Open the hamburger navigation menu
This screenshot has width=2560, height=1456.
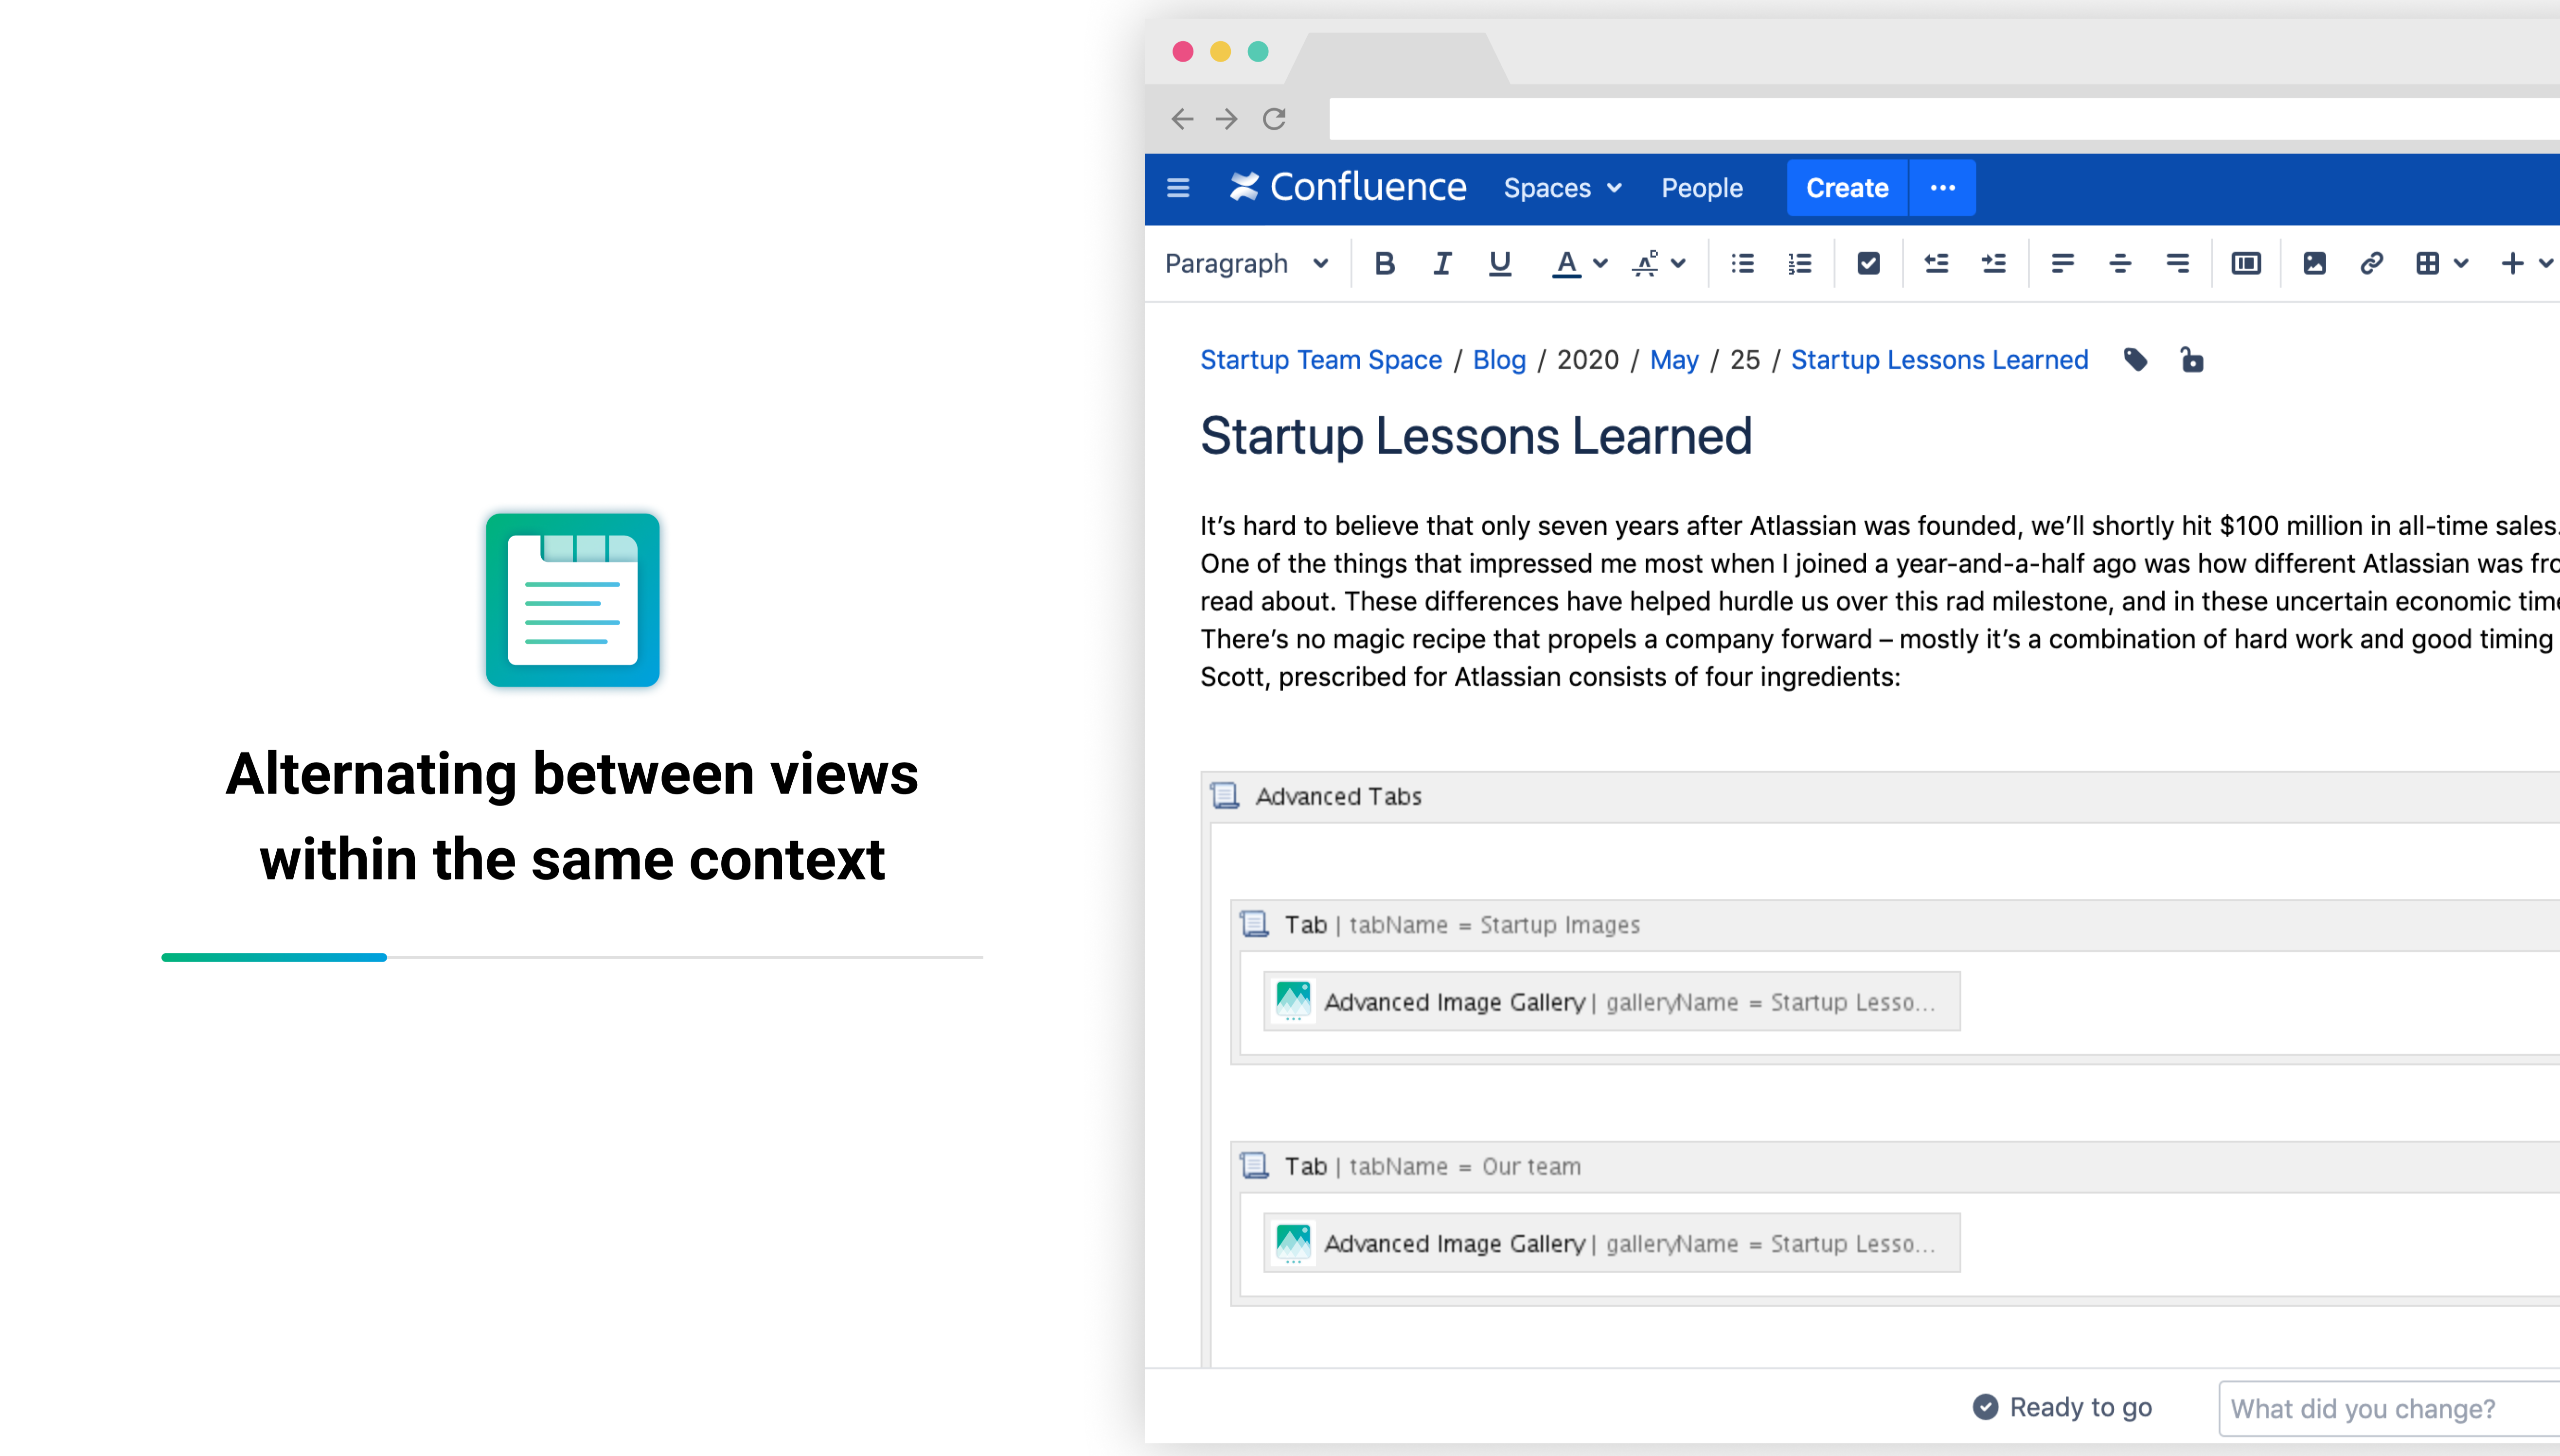pos(1177,187)
